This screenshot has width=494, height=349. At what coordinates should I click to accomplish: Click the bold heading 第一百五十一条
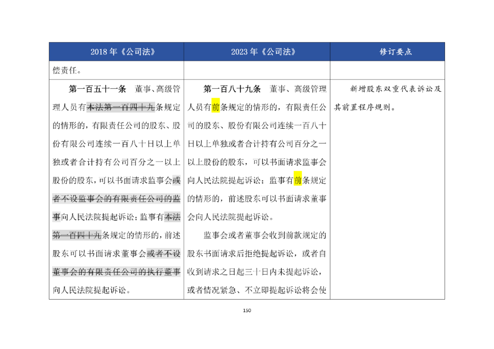[x=97, y=89]
